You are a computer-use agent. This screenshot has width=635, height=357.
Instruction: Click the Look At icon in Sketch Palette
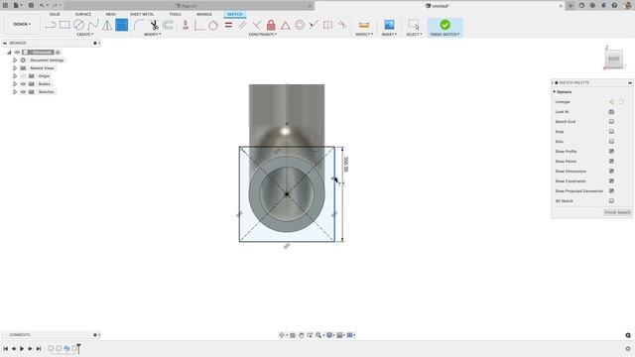pyautogui.click(x=611, y=112)
